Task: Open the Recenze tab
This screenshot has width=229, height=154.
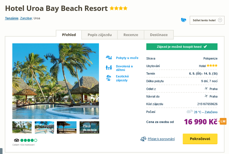Action: 131,35
